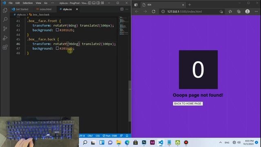Screen dimensions: 261x147
Task: Open Adobe XD from the taskbar
Action: click(x=152, y=143)
